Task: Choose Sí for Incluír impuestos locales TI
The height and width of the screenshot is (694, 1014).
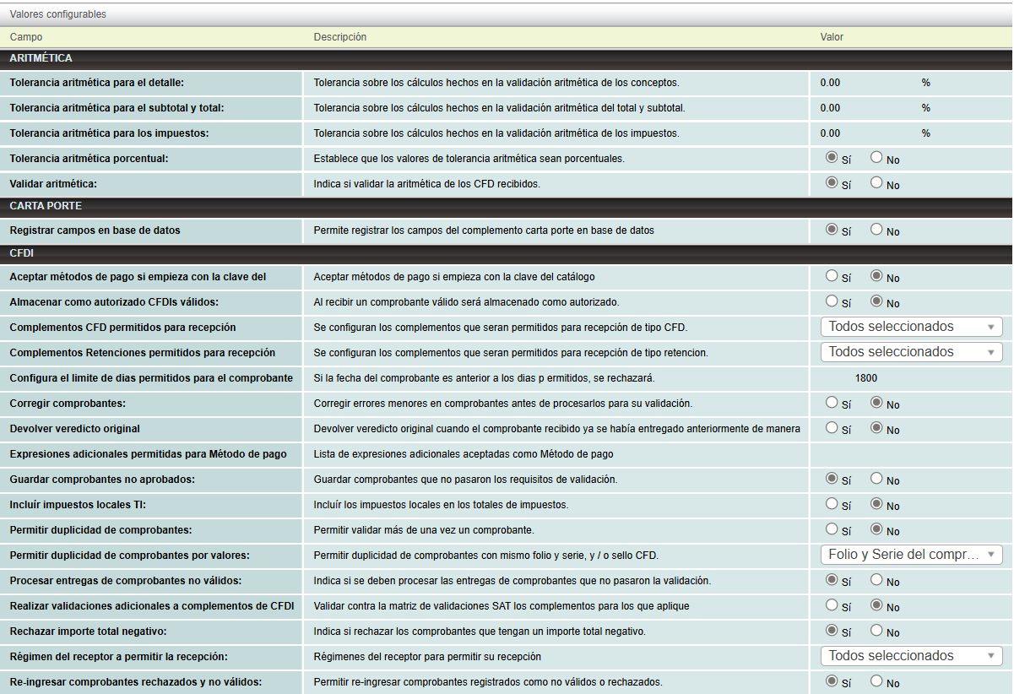Action: pyautogui.click(x=832, y=503)
